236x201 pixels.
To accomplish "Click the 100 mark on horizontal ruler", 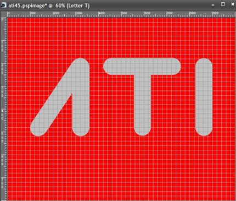I will 33,13.
